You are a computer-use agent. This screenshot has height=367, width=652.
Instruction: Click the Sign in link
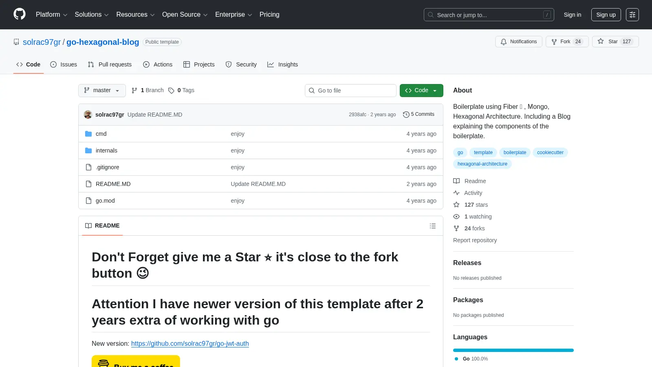point(573,15)
